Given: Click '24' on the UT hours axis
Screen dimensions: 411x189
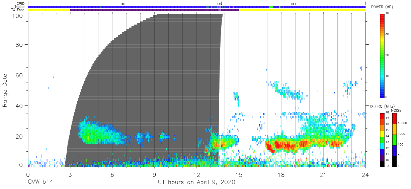Looking at the screenshot, I should tap(365, 175).
